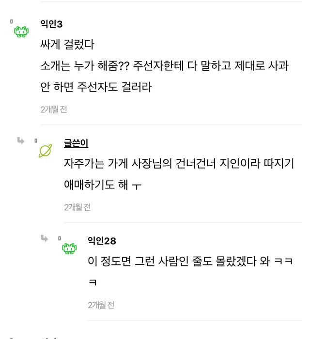Click the small marker beside 글쓴이's avatar

coord(36,141)
